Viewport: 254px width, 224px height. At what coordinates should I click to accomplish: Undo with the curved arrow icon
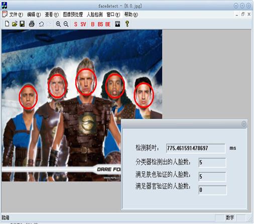pos(41,24)
